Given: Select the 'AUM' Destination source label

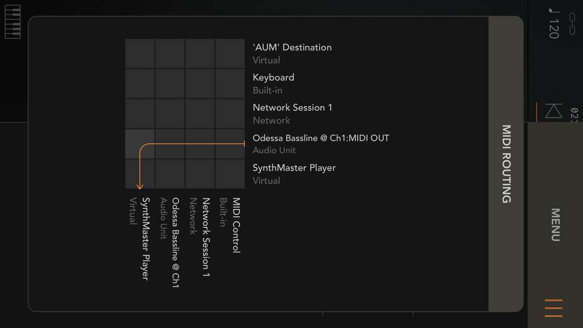Looking at the screenshot, I should click(292, 53).
